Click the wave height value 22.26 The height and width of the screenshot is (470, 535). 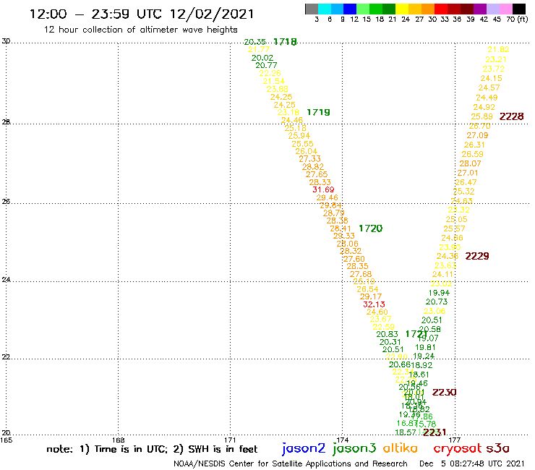pos(270,73)
